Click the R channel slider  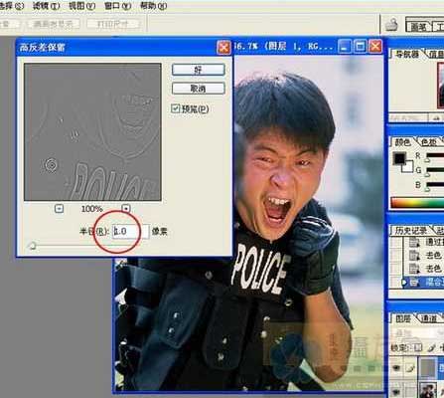point(435,155)
